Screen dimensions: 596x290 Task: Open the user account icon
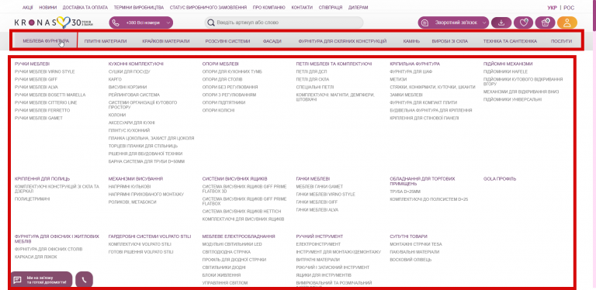(567, 22)
